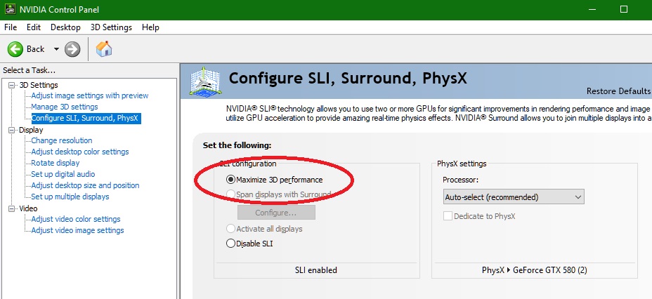The image size is (652, 299).
Task: Click the Processor: label
Action: click(x=461, y=180)
